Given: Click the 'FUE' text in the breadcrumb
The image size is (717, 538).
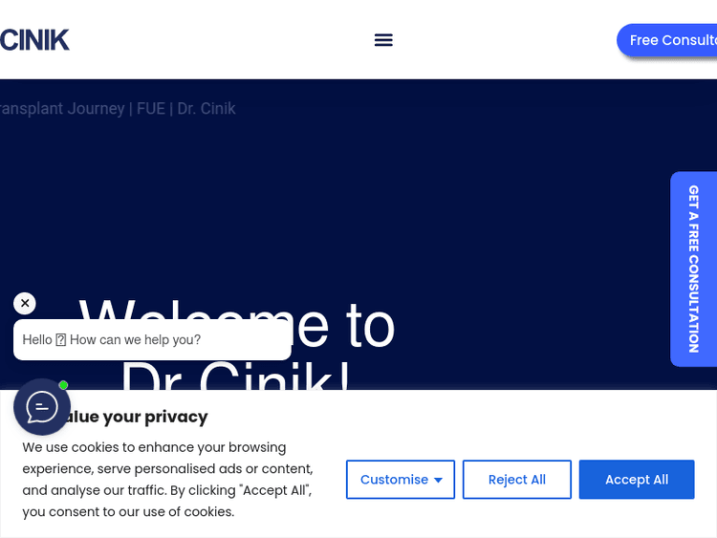Looking at the screenshot, I should coord(151,108).
